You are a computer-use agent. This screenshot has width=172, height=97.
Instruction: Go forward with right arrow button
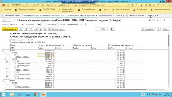click(9, 20)
